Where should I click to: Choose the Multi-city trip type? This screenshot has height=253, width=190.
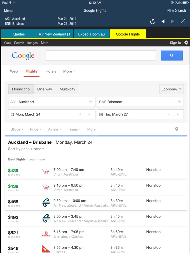[67, 89]
